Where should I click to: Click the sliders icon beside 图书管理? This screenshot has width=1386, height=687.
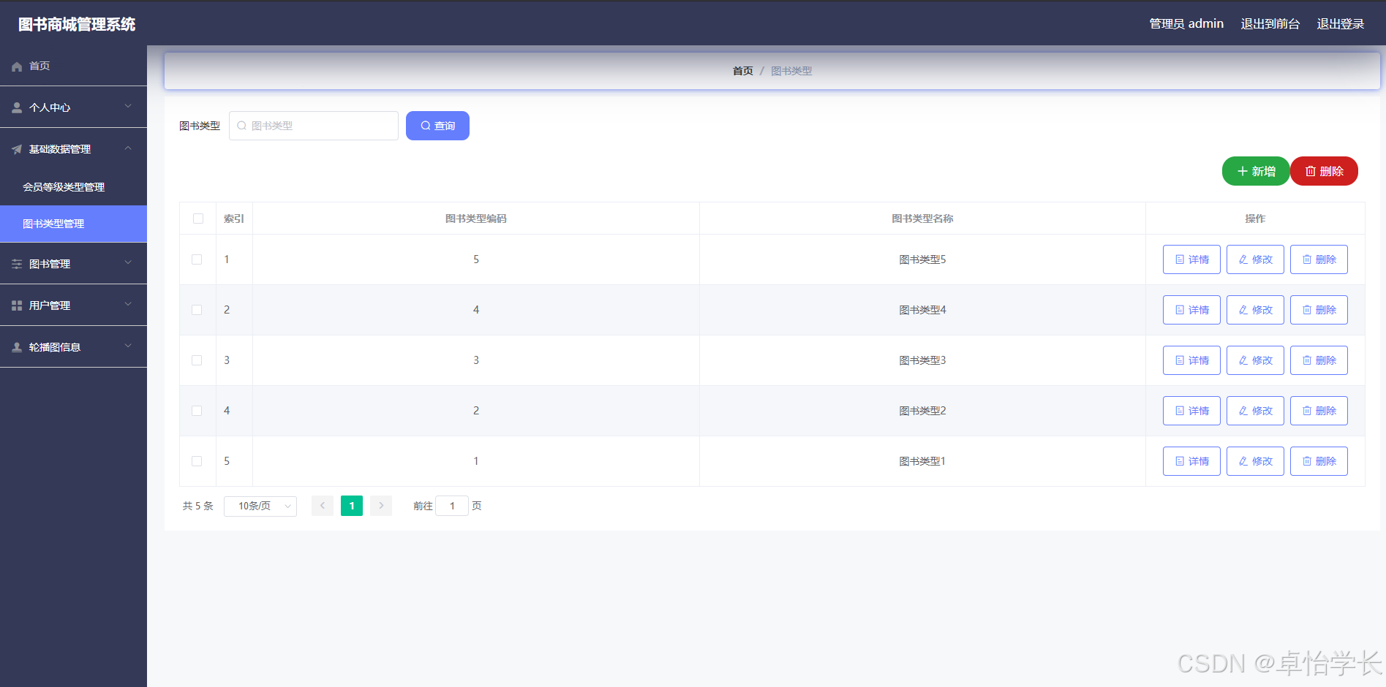tap(17, 265)
